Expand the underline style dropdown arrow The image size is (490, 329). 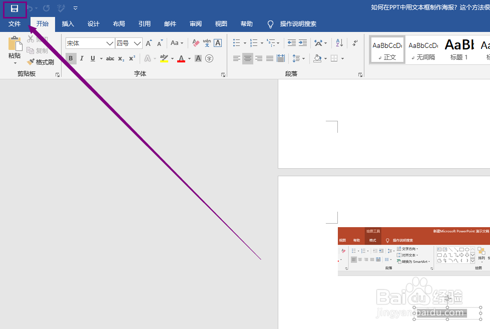coord(101,58)
